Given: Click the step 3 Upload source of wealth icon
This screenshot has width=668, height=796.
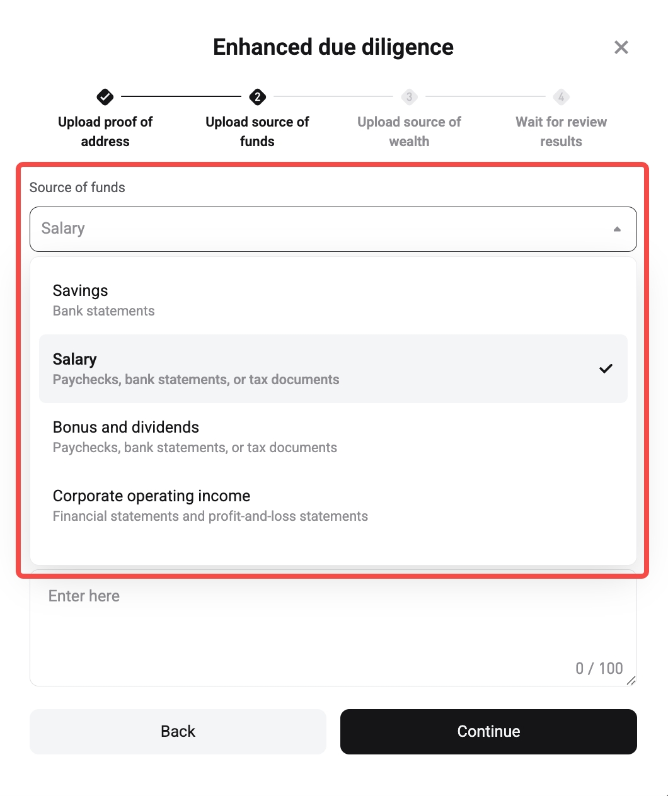Looking at the screenshot, I should pos(409,97).
